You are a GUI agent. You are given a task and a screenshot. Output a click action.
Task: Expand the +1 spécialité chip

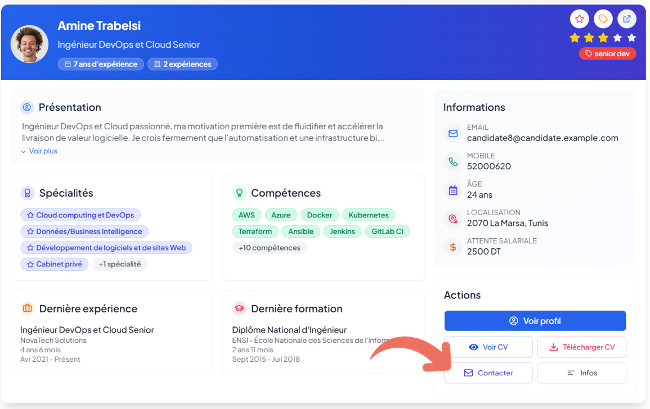coord(120,264)
